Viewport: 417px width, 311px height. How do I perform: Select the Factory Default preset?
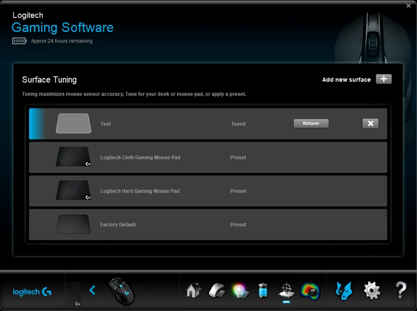point(178,225)
